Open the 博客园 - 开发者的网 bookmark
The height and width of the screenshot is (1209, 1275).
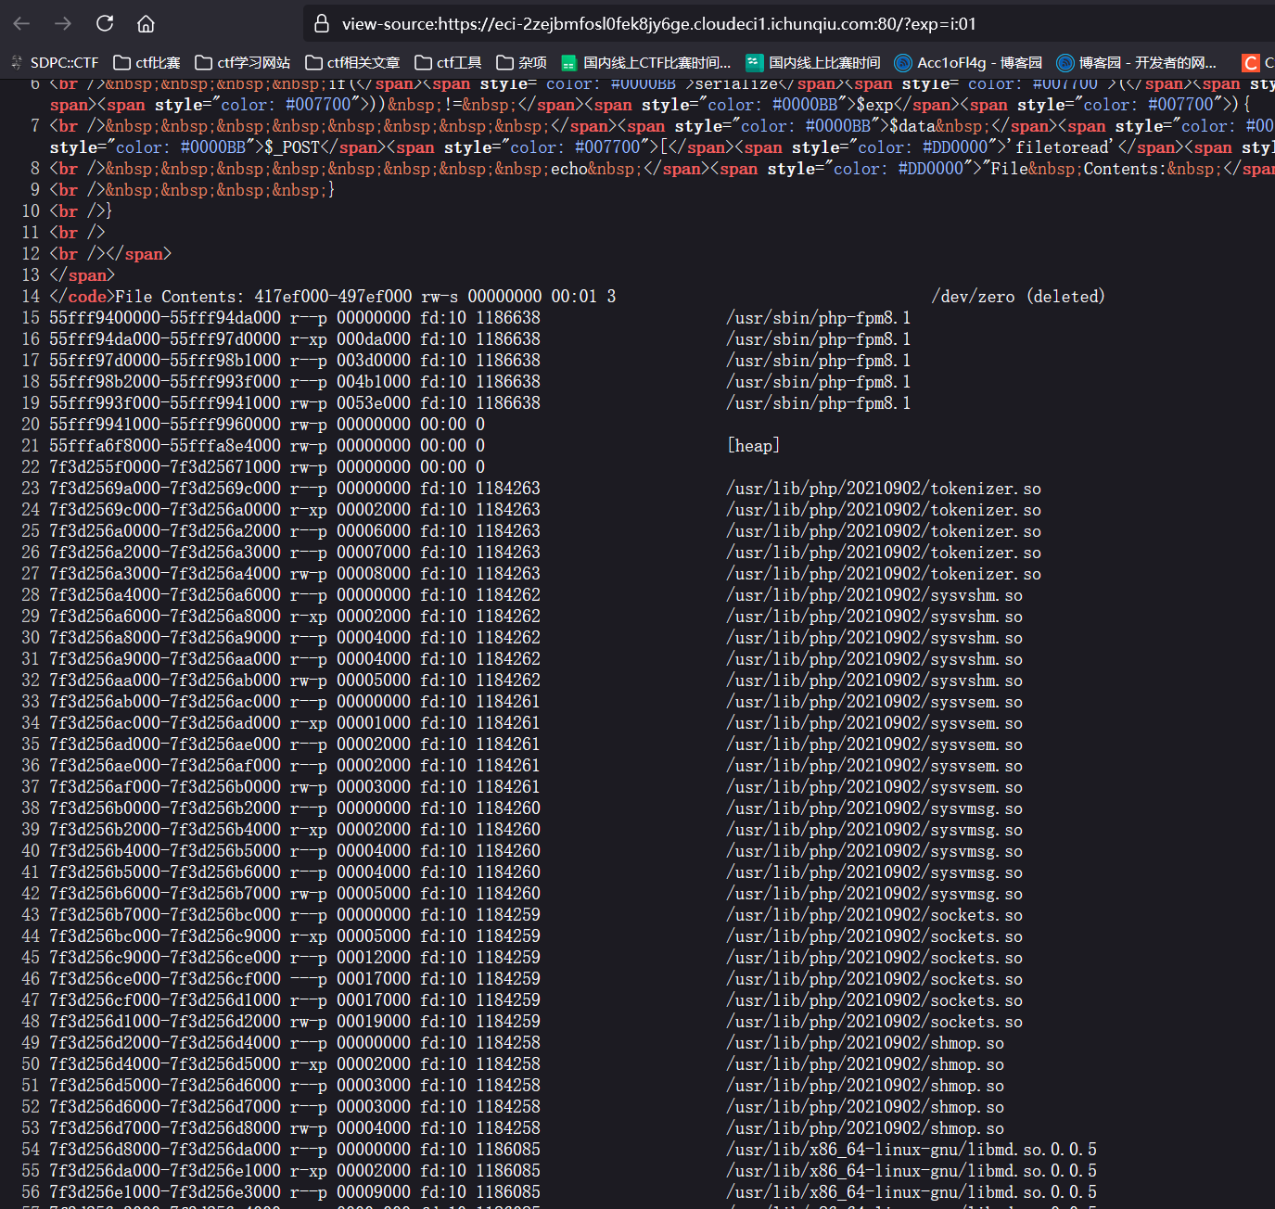tap(1137, 63)
